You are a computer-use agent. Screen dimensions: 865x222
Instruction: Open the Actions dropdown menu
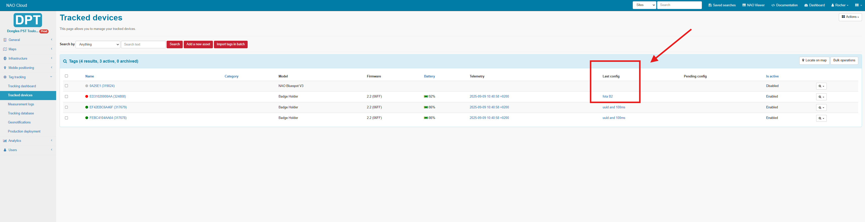pyautogui.click(x=850, y=17)
